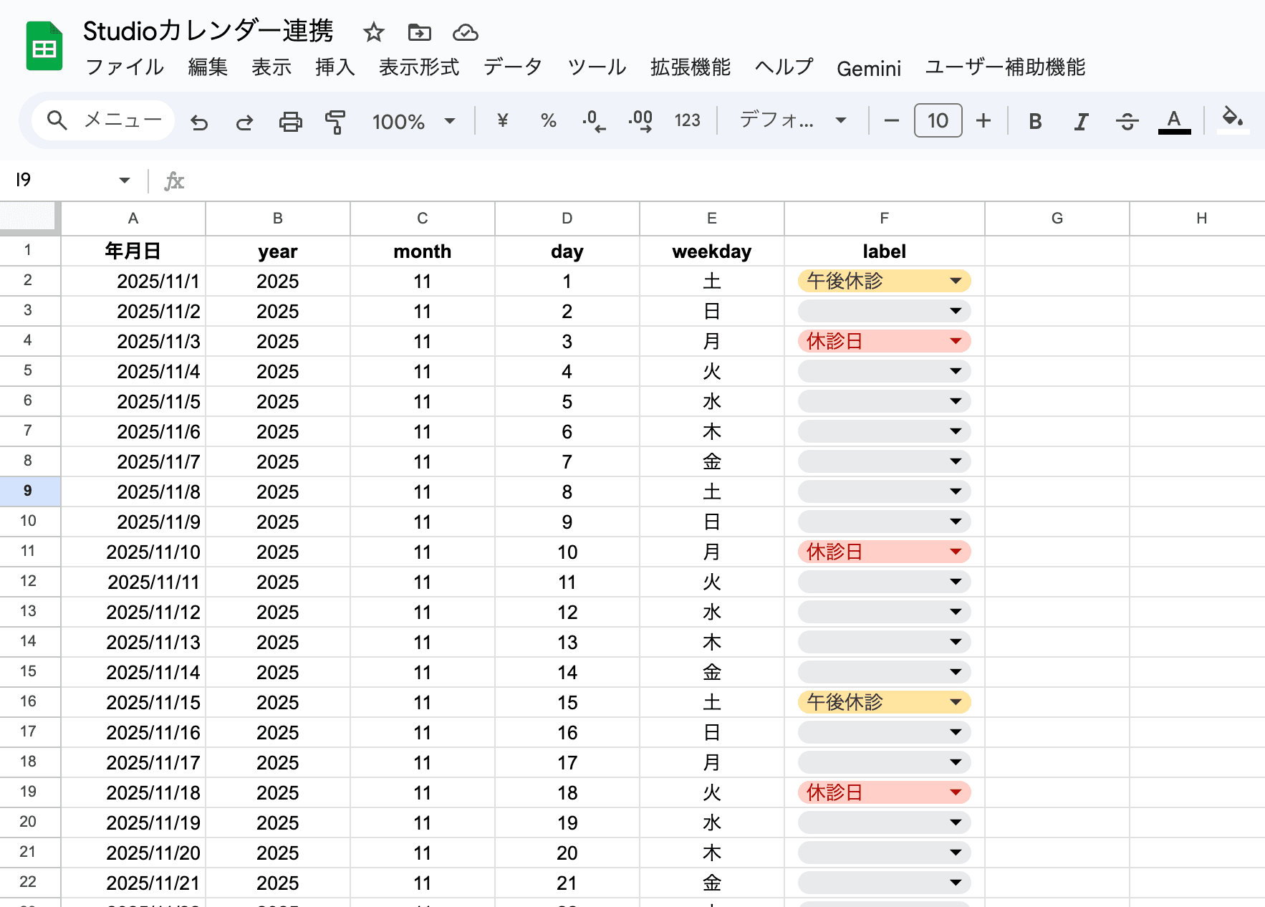Select row 16 header

pyautogui.click(x=29, y=702)
